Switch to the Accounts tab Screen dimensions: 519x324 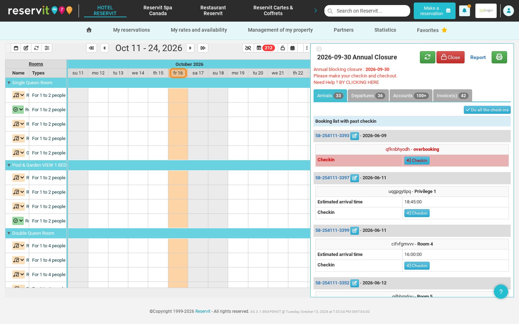point(411,96)
